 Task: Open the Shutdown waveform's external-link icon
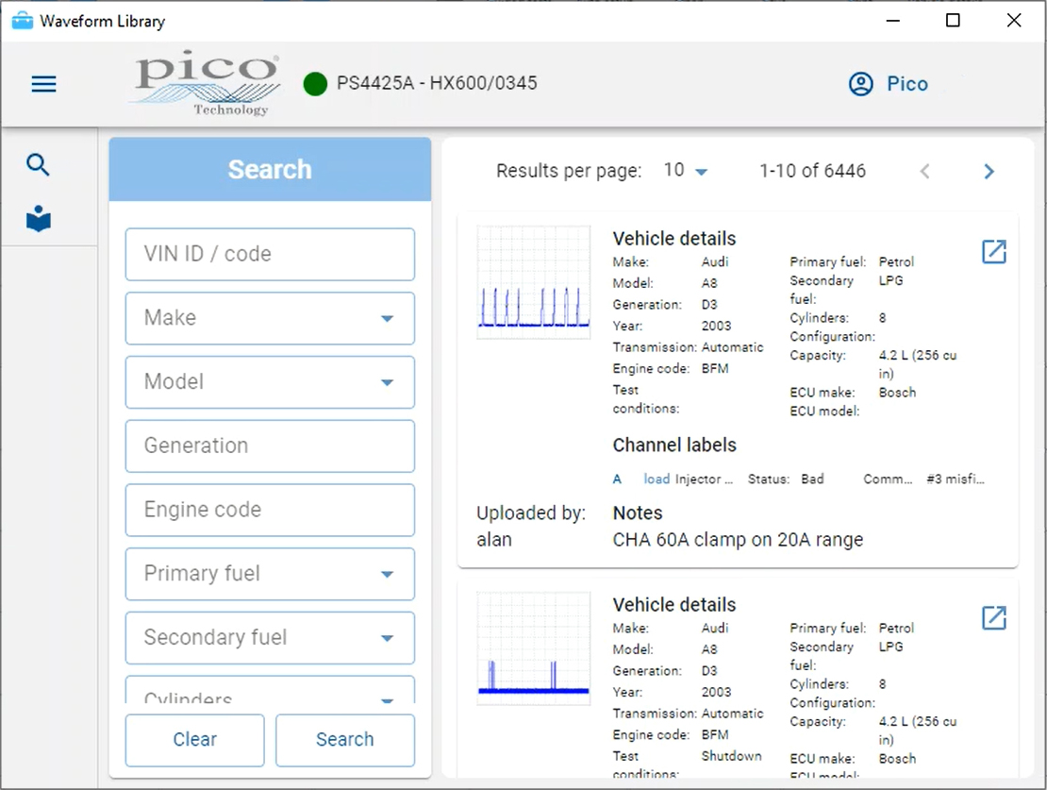993,617
